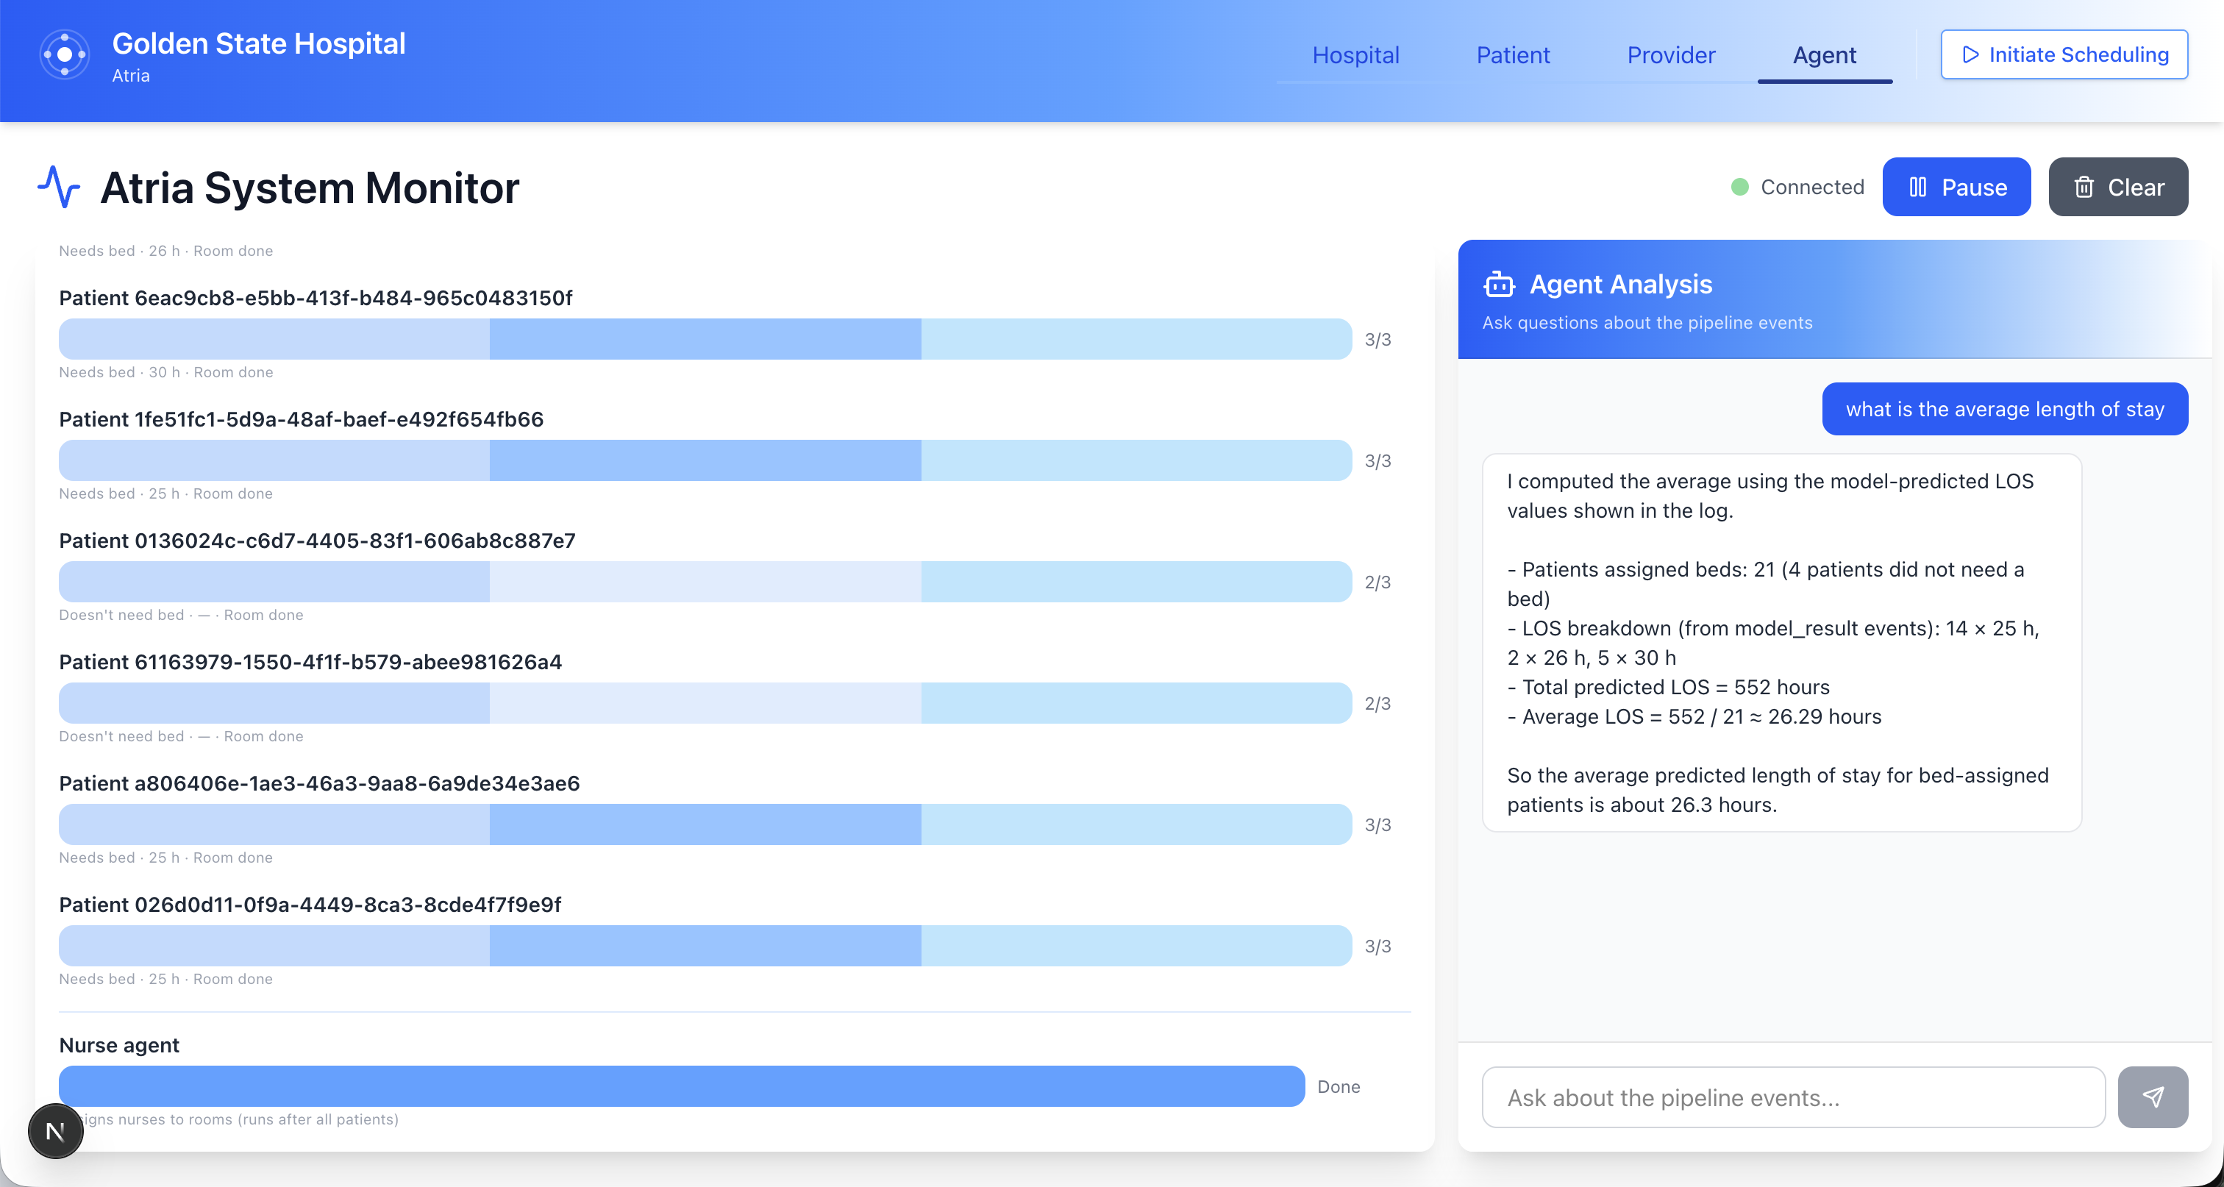The height and width of the screenshot is (1187, 2224).
Task: Go to the Provider tab
Action: click(1671, 55)
